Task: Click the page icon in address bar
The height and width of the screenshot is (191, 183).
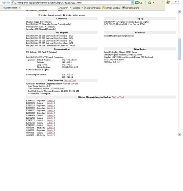Action: click(x=13, y=3)
